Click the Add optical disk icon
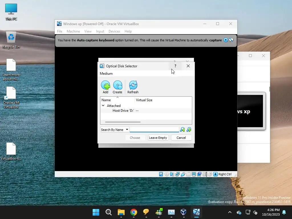Screen dimensions: 292x219 point(106,87)
